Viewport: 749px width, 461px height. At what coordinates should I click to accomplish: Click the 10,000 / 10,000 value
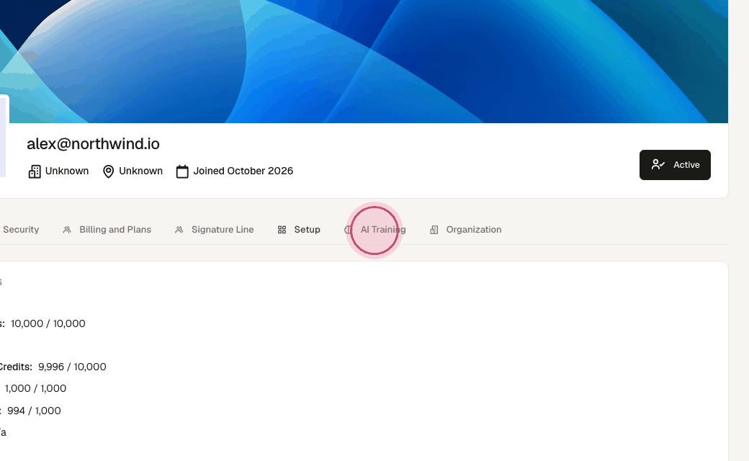pyautogui.click(x=48, y=323)
